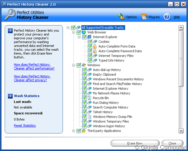Click the folder icon beside Third-party Applications
The width and height of the screenshot is (188, 151).
(84, 131)
